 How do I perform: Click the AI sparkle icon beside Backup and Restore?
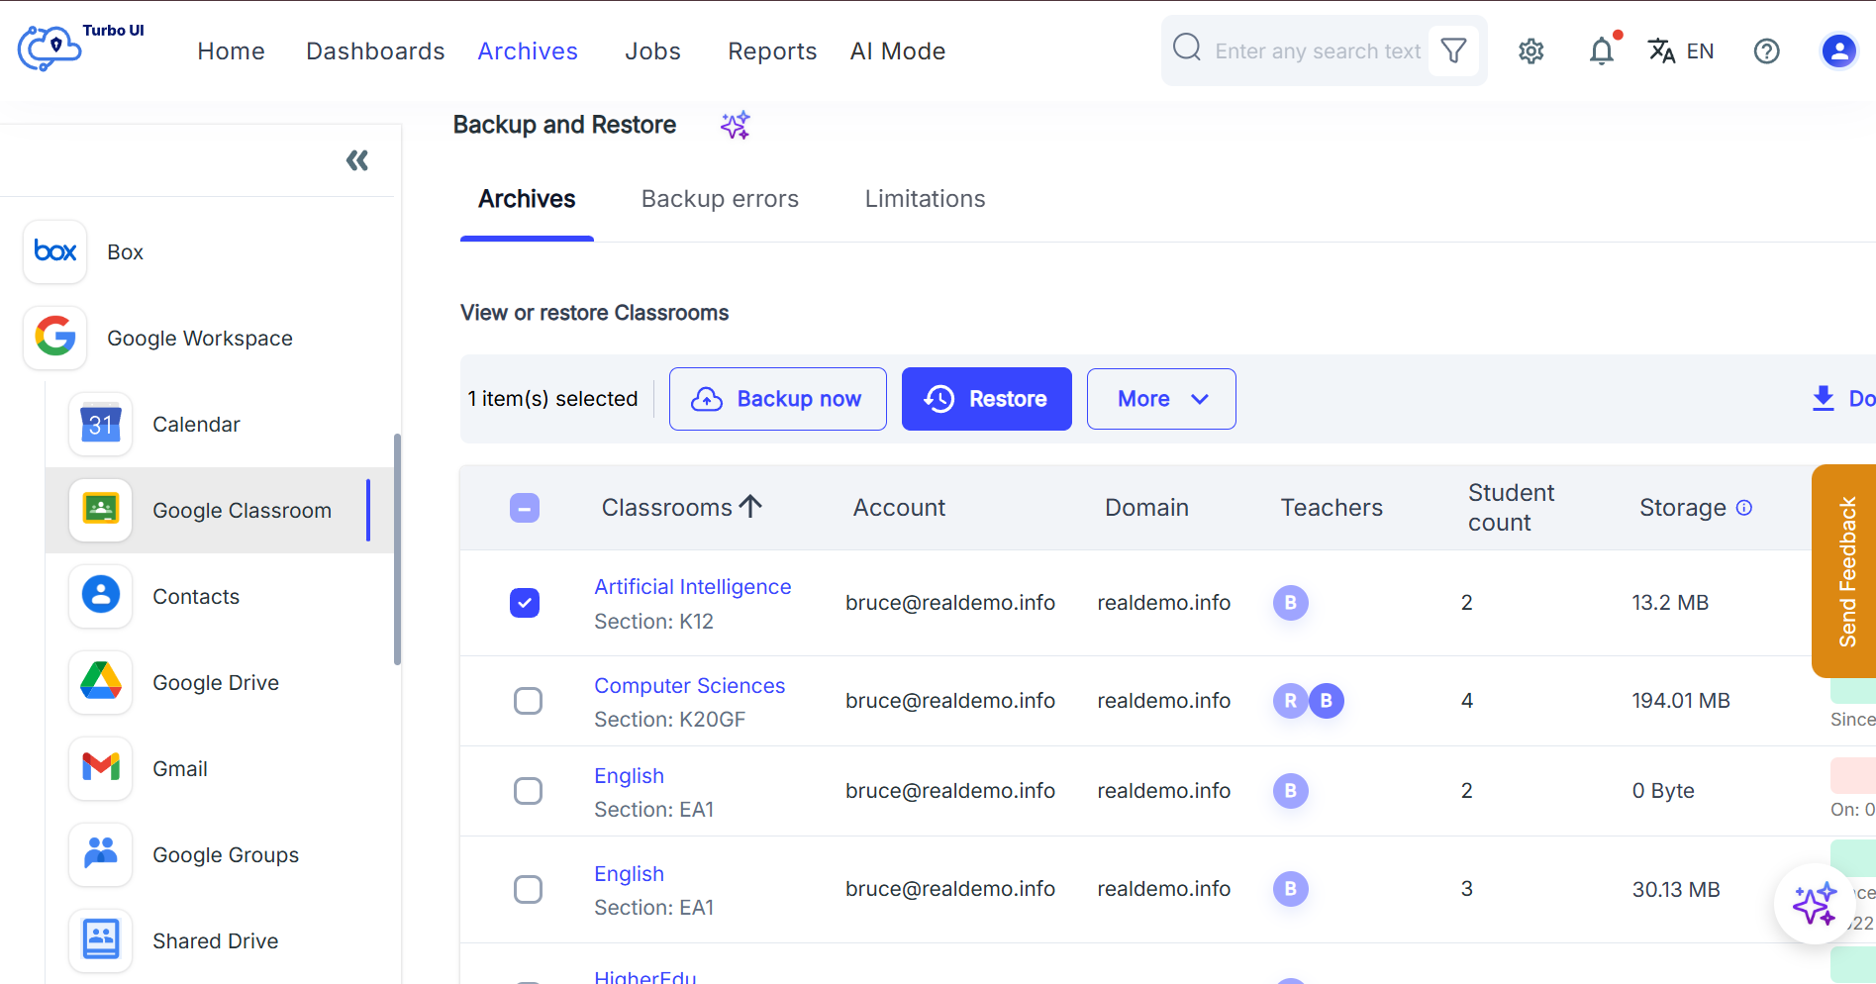point(735,126)
